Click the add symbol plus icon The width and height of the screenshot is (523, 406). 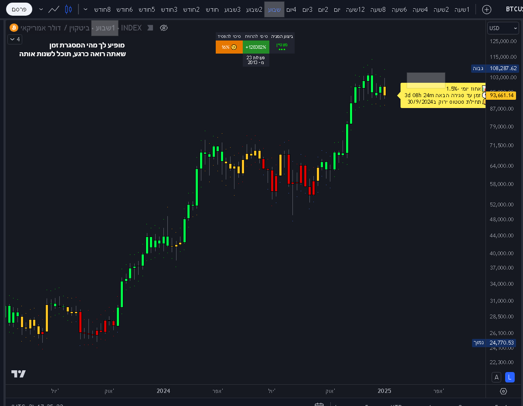487,9
